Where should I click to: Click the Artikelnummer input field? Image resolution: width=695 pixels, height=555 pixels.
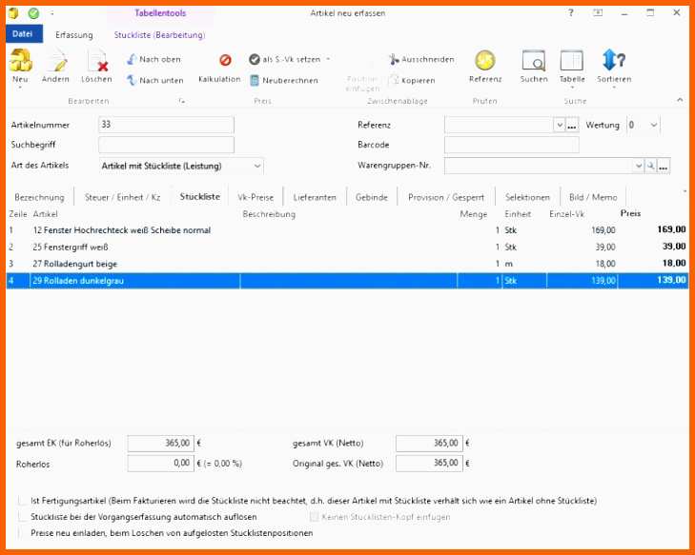(166, 125)
